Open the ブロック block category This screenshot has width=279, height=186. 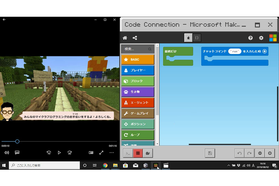[138, 81]
